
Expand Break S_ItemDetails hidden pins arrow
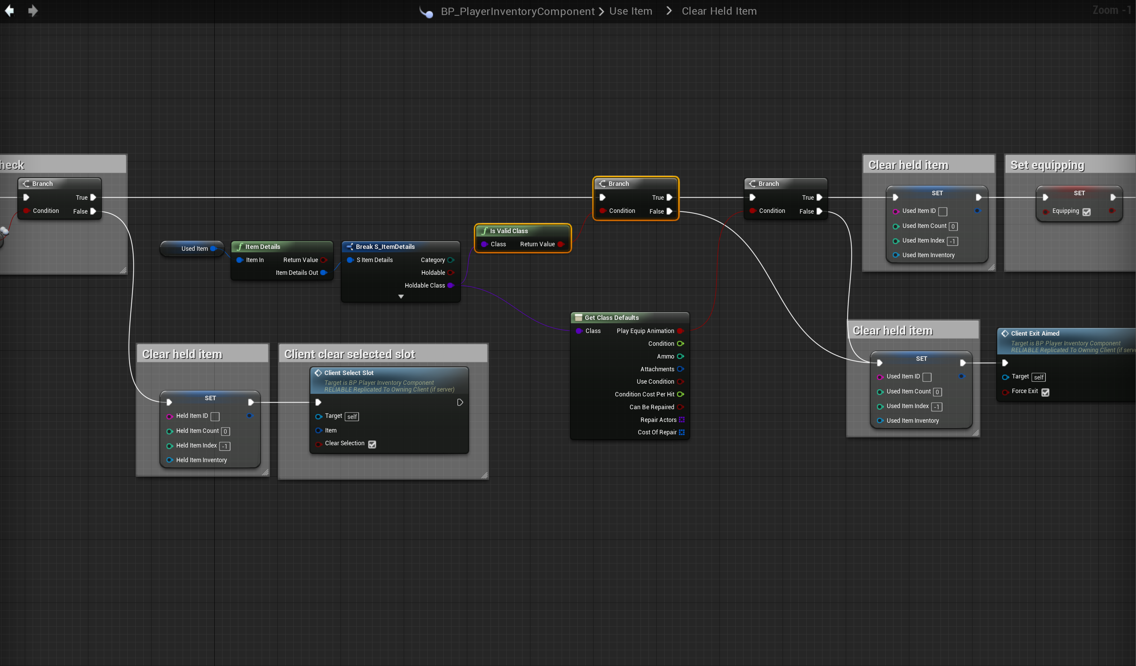click(401, 297)
